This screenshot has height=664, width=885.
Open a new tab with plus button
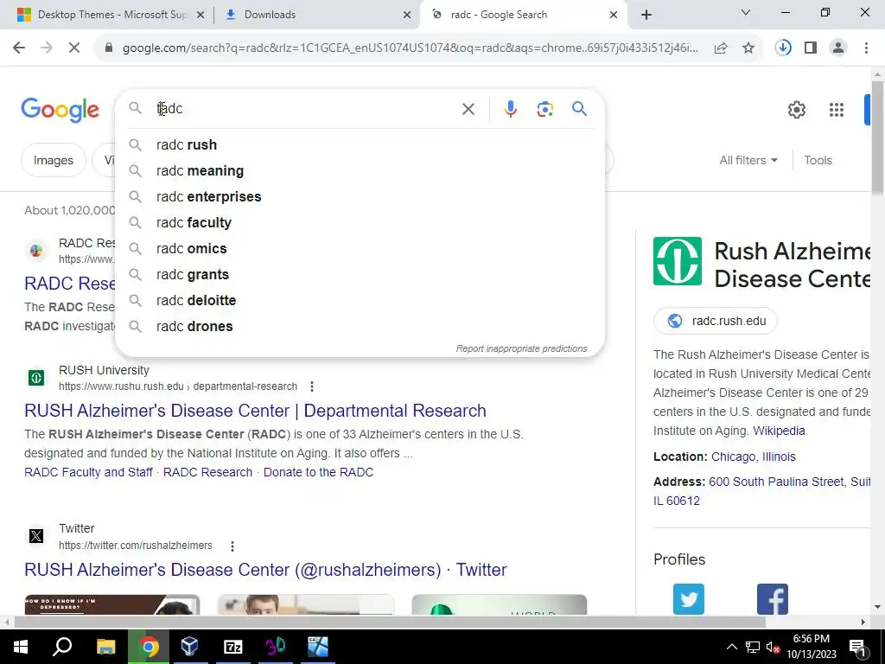click(x=646, y=15)
